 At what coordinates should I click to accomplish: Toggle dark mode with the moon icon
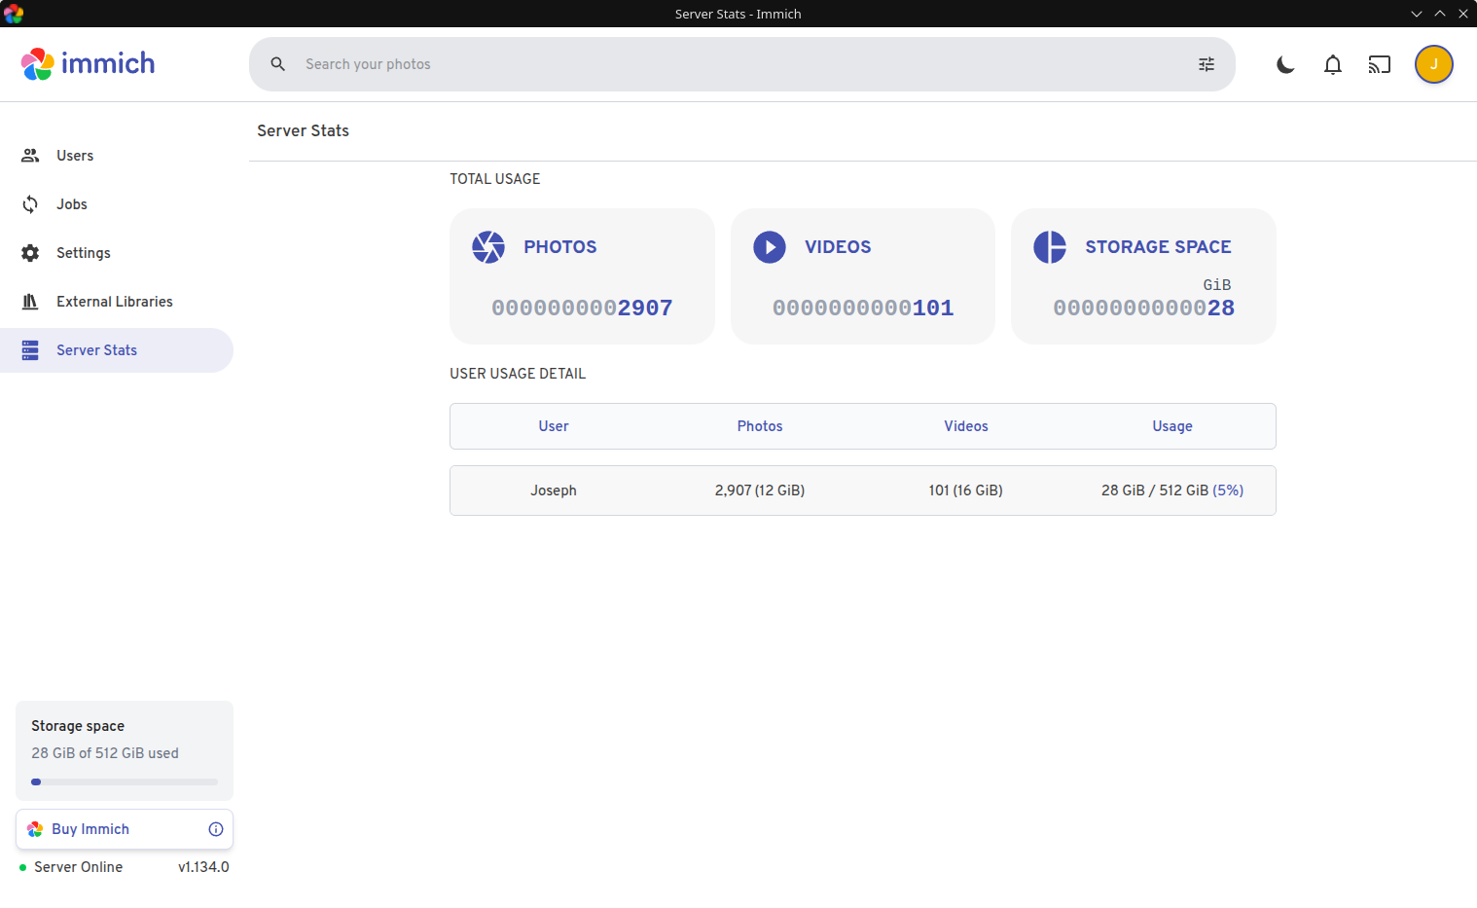(x=1284, y=64)
